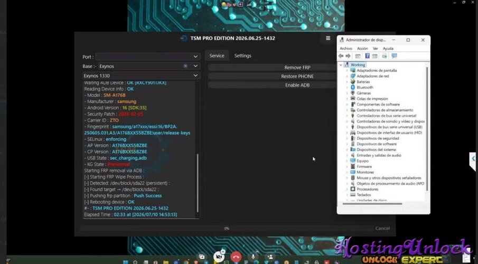Viewport: 478px width, 264px height.
Task: Click Device Manager back arrow
Action: pos(341,56)
